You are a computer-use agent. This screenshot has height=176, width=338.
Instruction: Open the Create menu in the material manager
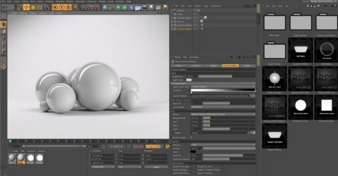coord(15,151)
